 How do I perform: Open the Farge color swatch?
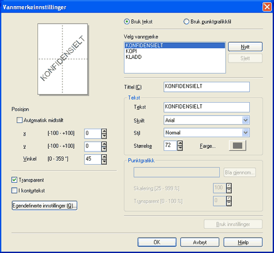point(237,146)
